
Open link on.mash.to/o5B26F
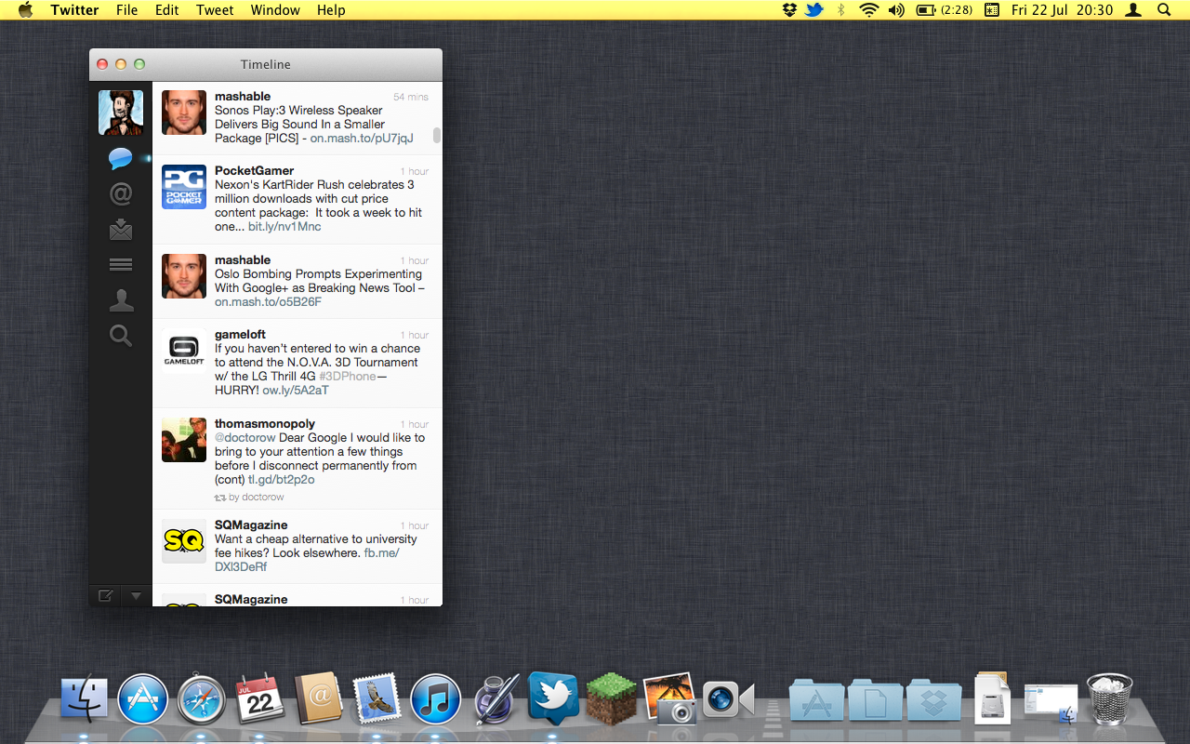[268, 302]
